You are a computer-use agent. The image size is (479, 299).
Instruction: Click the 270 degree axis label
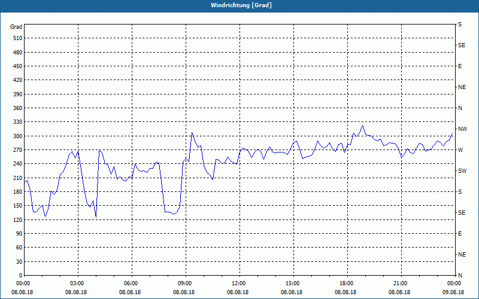coord(18,150)
